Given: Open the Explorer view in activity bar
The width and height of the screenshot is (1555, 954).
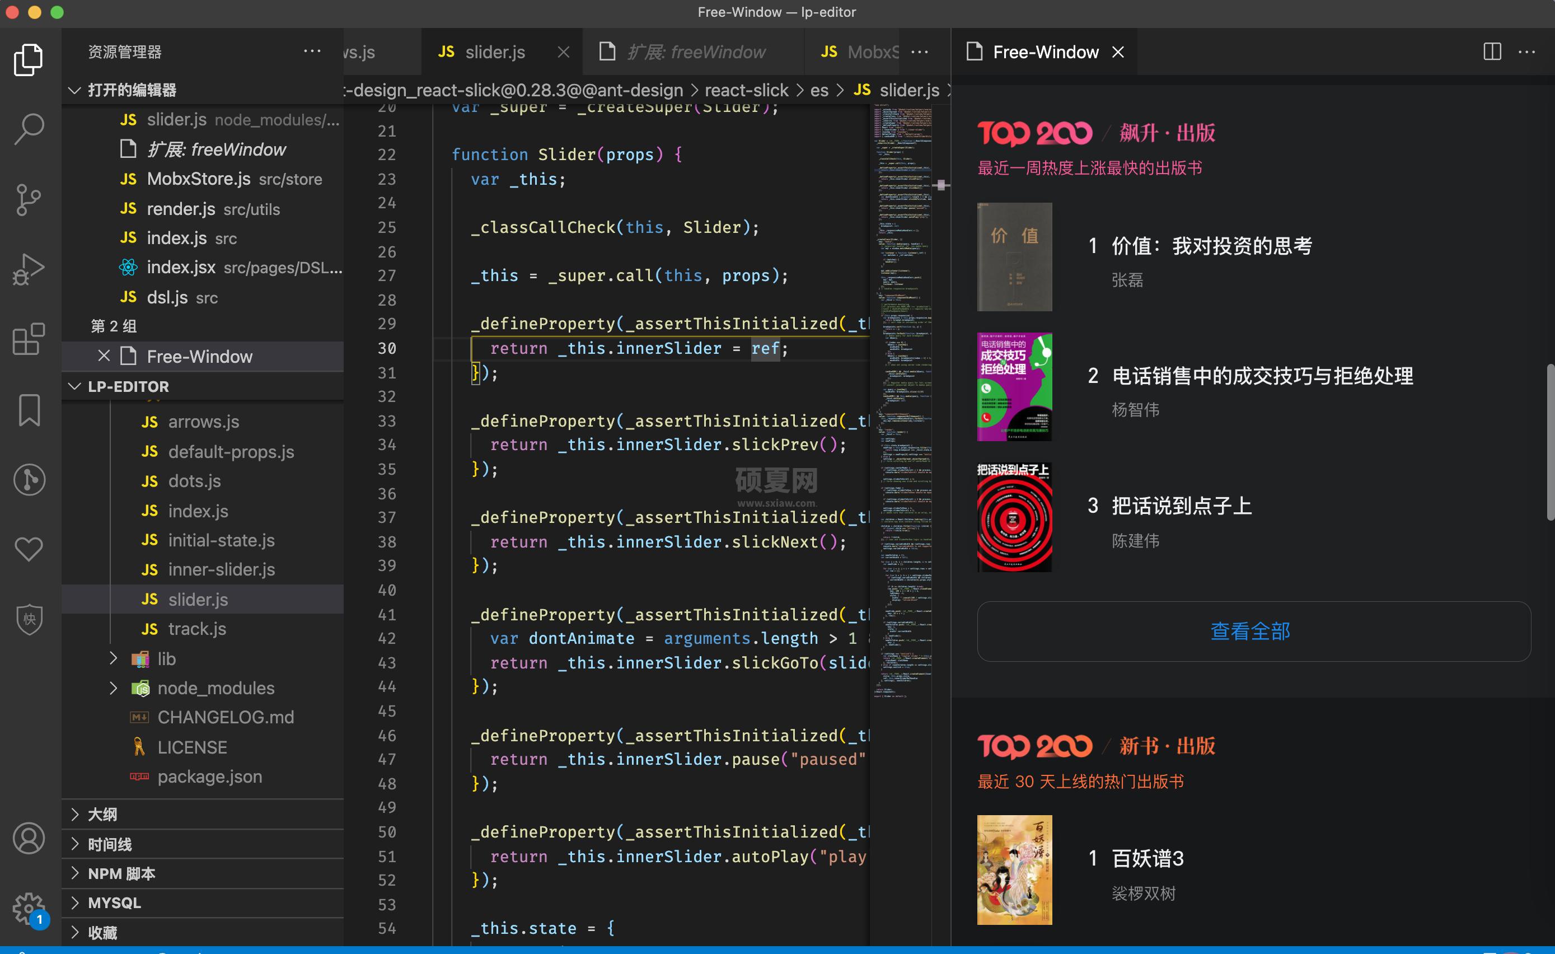Looking at the screenshot, I should click(29, 60).
